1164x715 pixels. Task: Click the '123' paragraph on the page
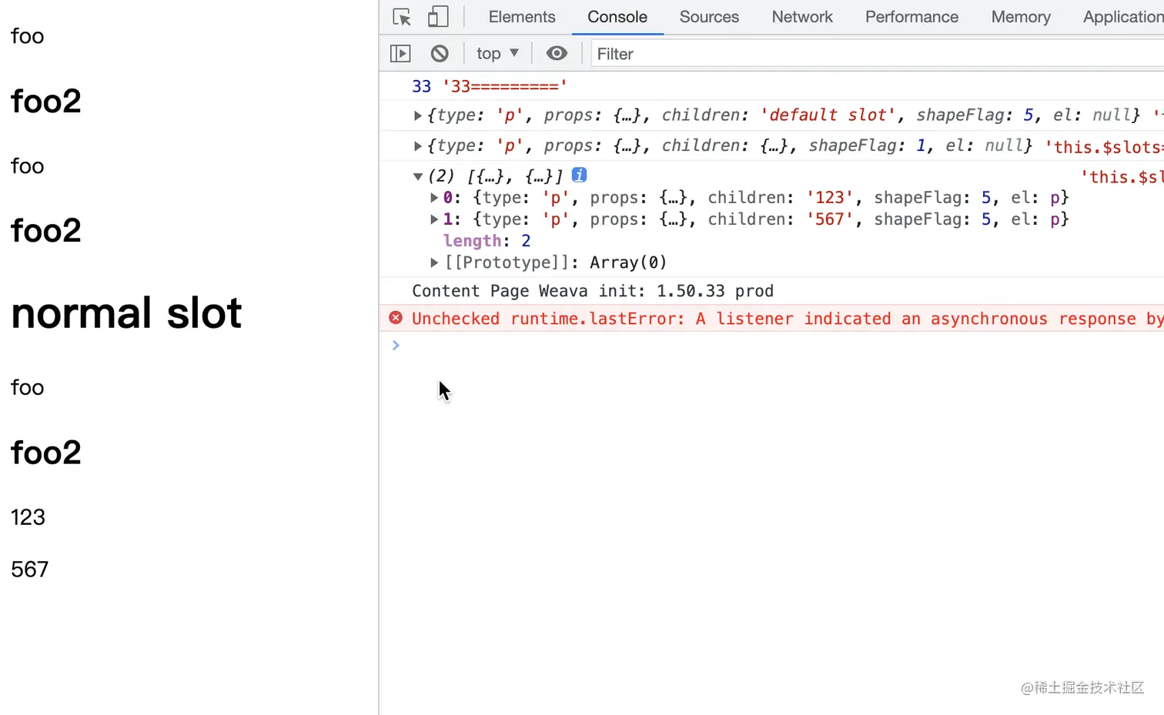(28, 517)
